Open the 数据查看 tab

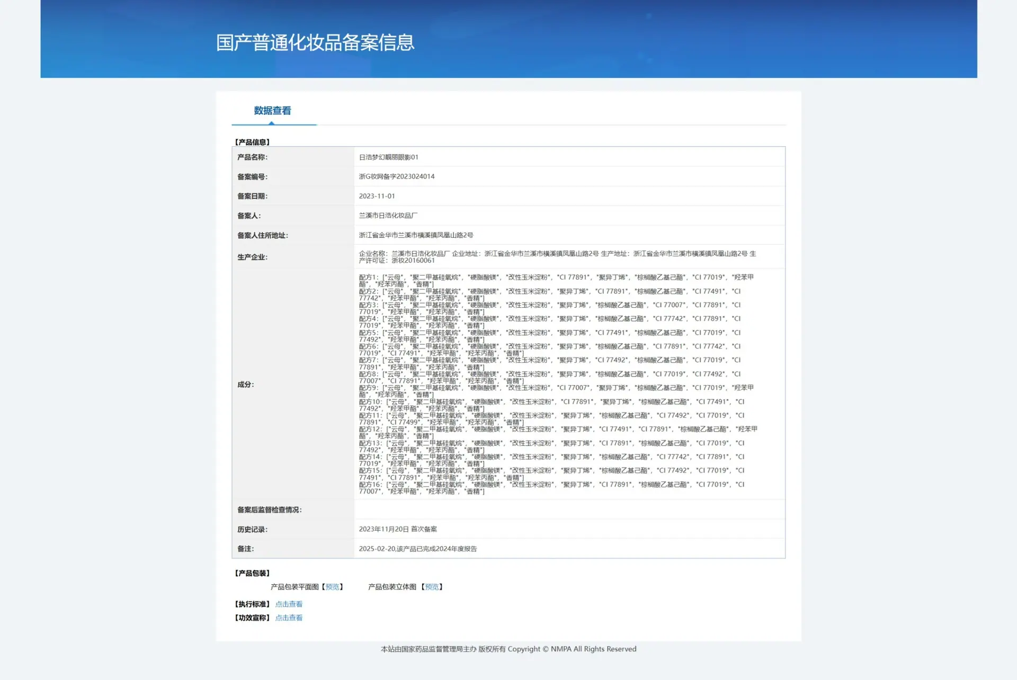(x=272, y=111)
